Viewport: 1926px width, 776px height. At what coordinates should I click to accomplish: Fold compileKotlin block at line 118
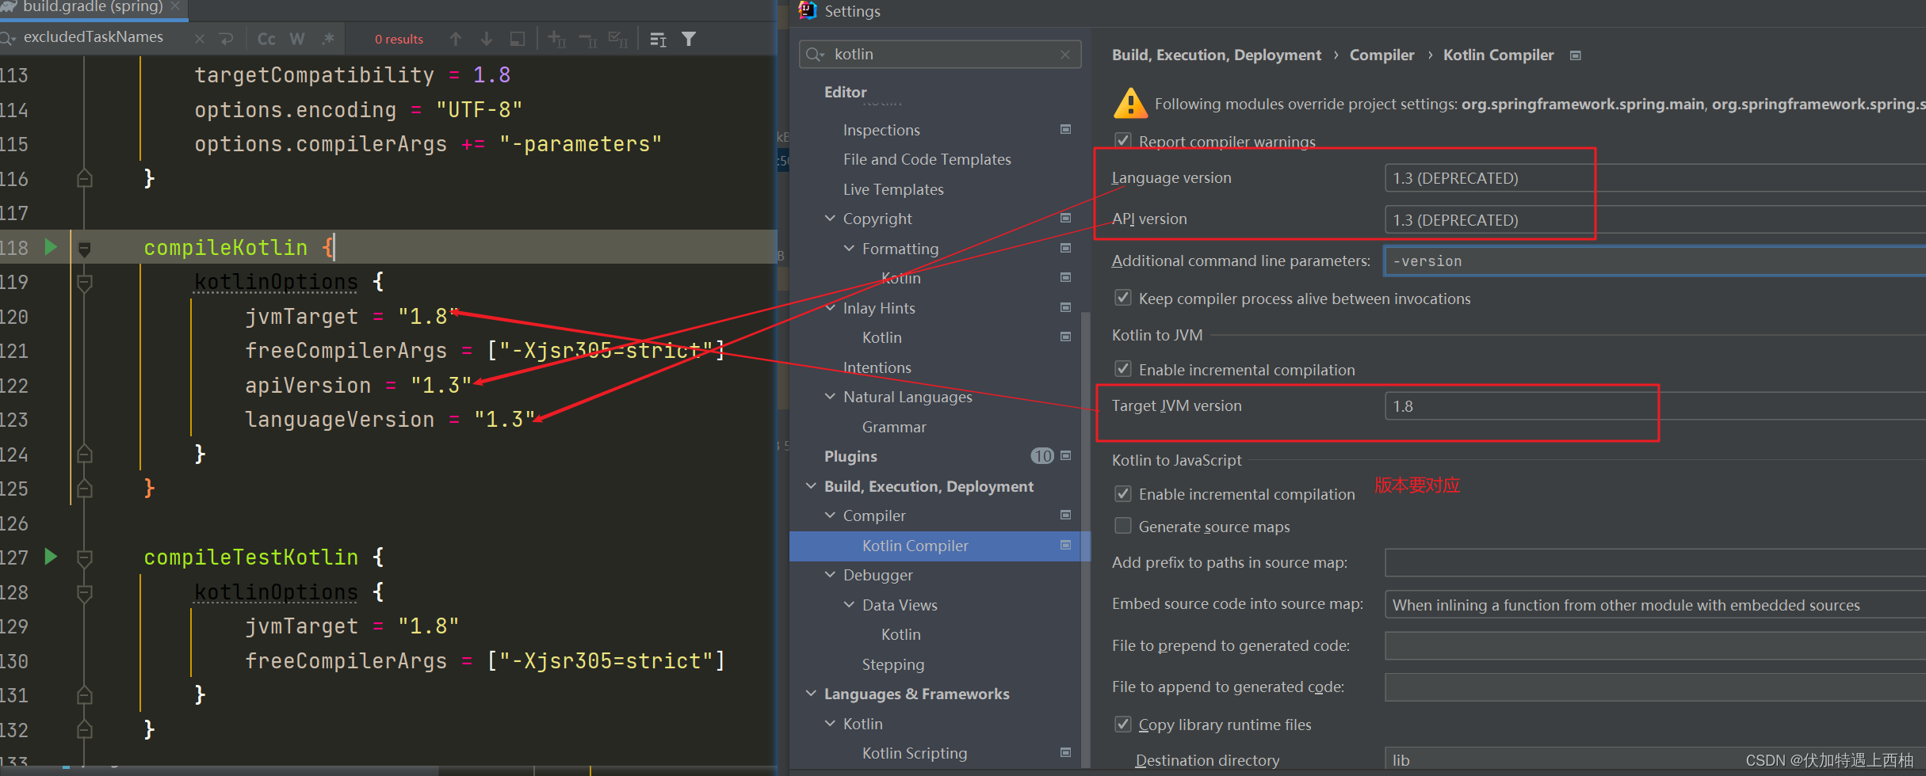(84, 249)
